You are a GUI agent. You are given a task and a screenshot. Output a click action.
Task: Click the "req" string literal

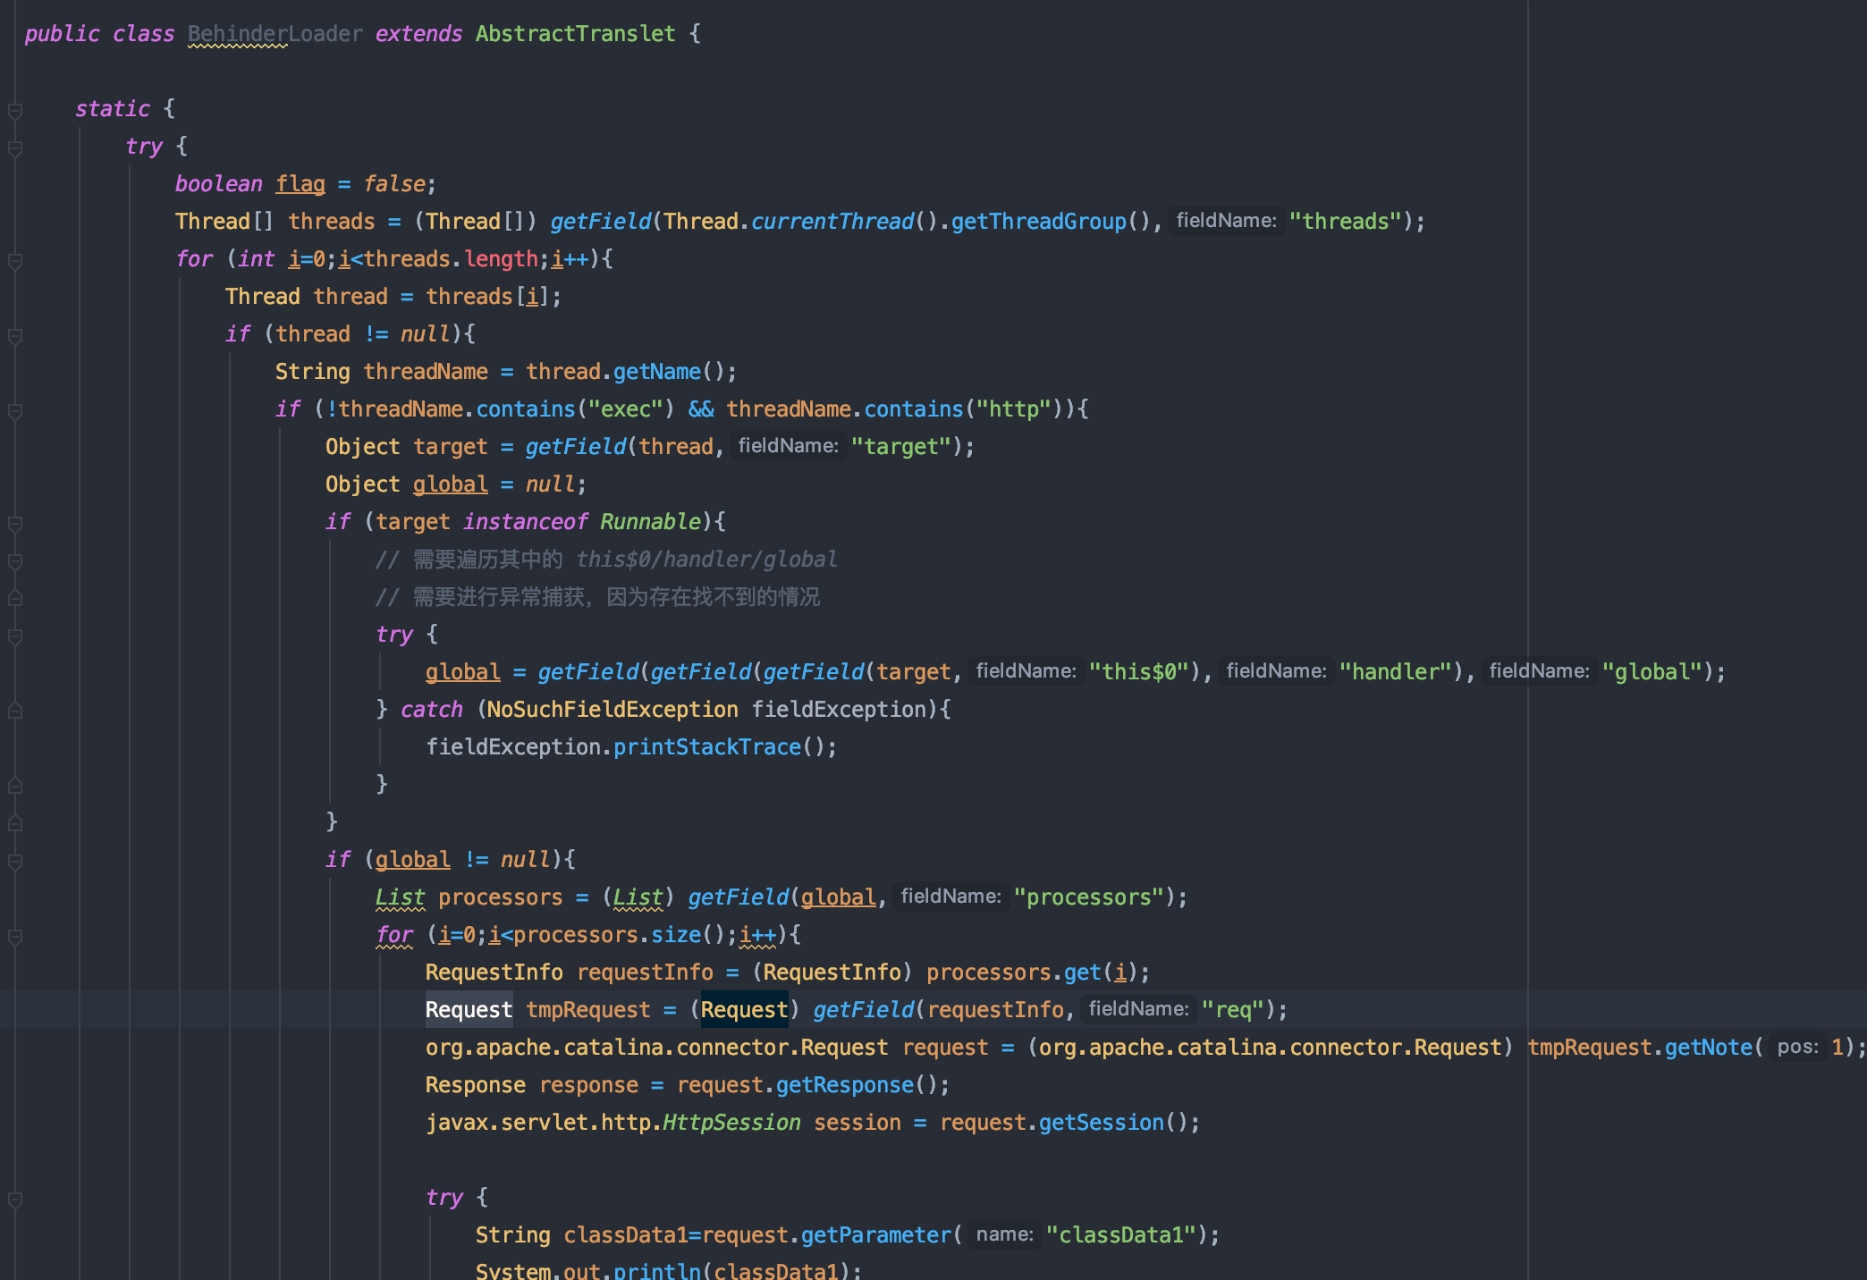1232,1010
